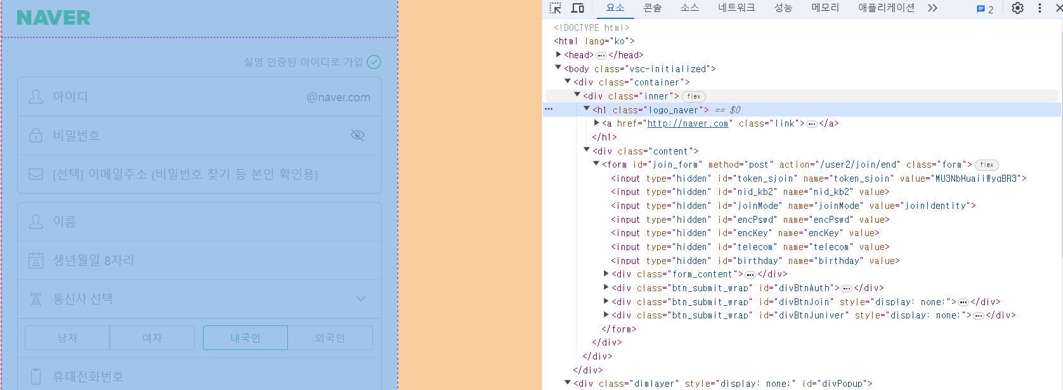Viewport: 1063px width, 390px height.
Task: Expand the div form_content node
Action: click(x=606, y=274)
